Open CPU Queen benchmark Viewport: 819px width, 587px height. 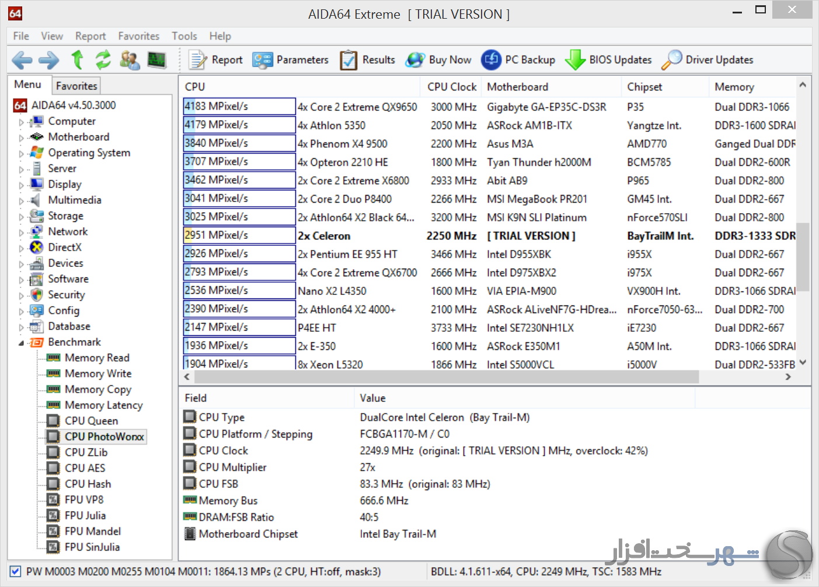(x=82, y=421)
